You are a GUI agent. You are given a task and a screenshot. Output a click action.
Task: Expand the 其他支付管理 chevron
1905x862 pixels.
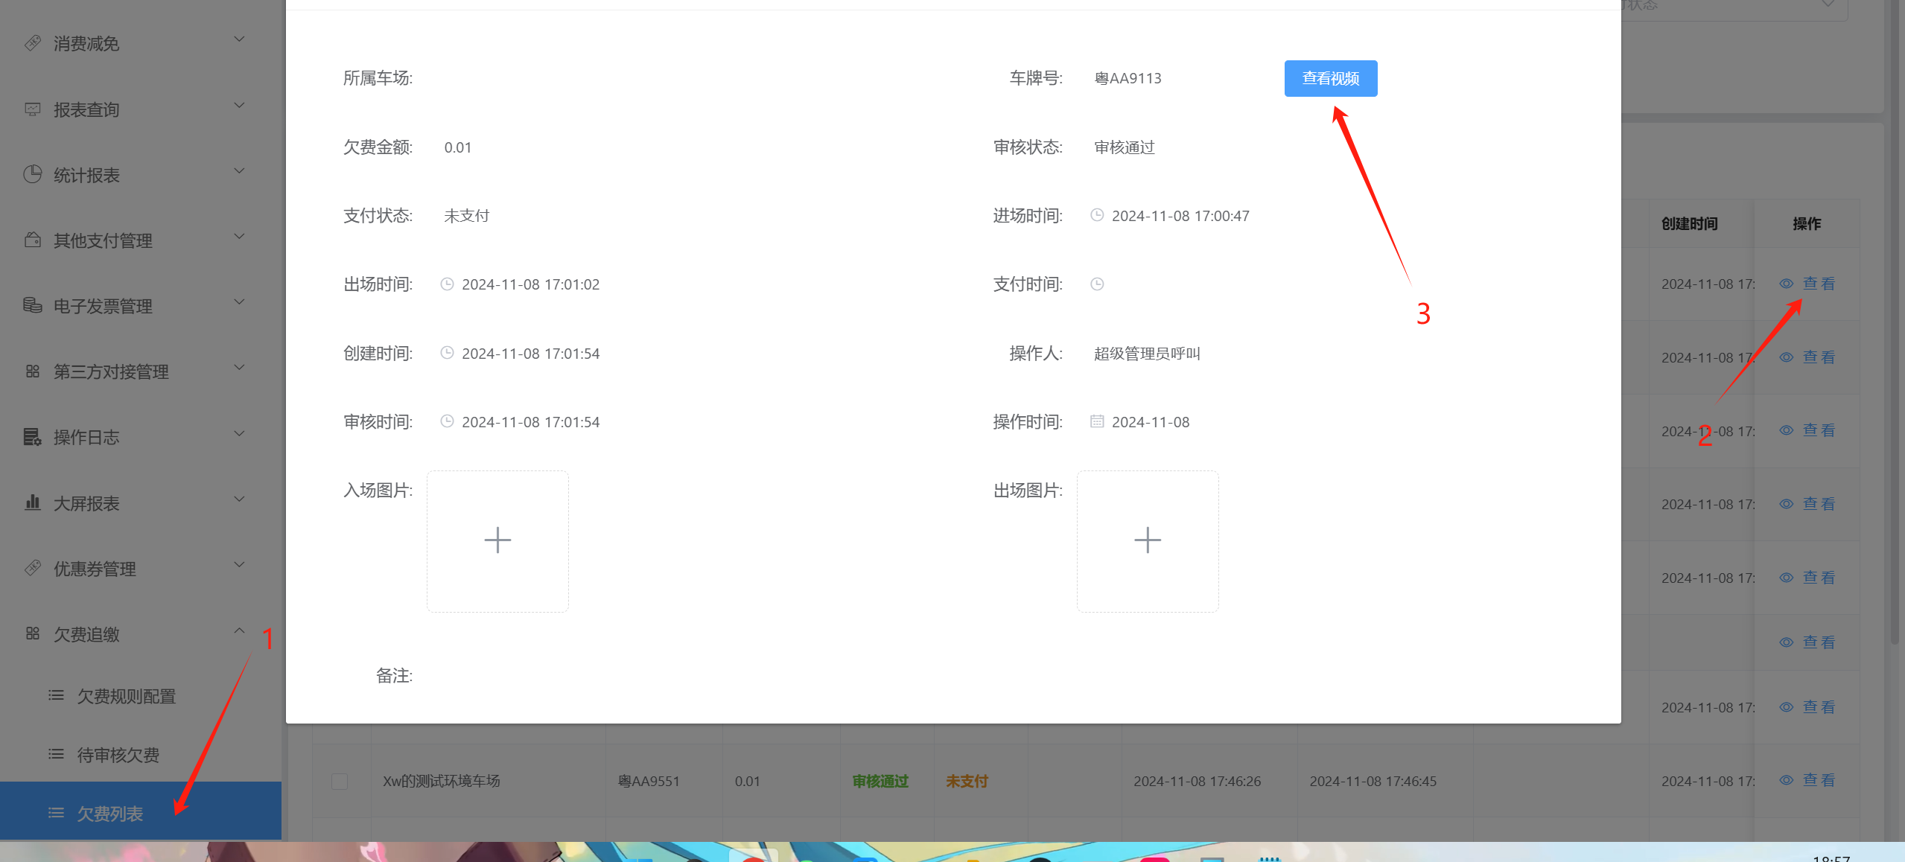pos(239,237)
